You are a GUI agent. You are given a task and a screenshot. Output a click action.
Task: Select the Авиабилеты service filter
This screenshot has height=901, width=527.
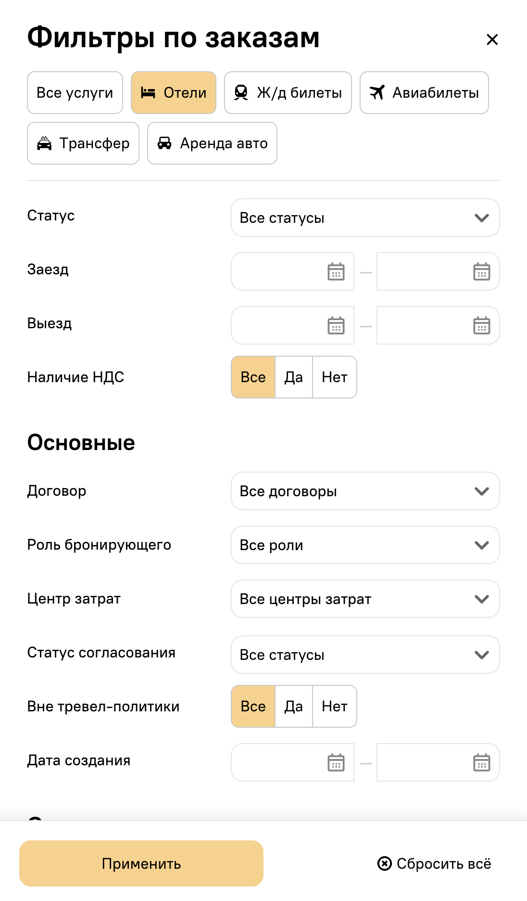[424, 93]
